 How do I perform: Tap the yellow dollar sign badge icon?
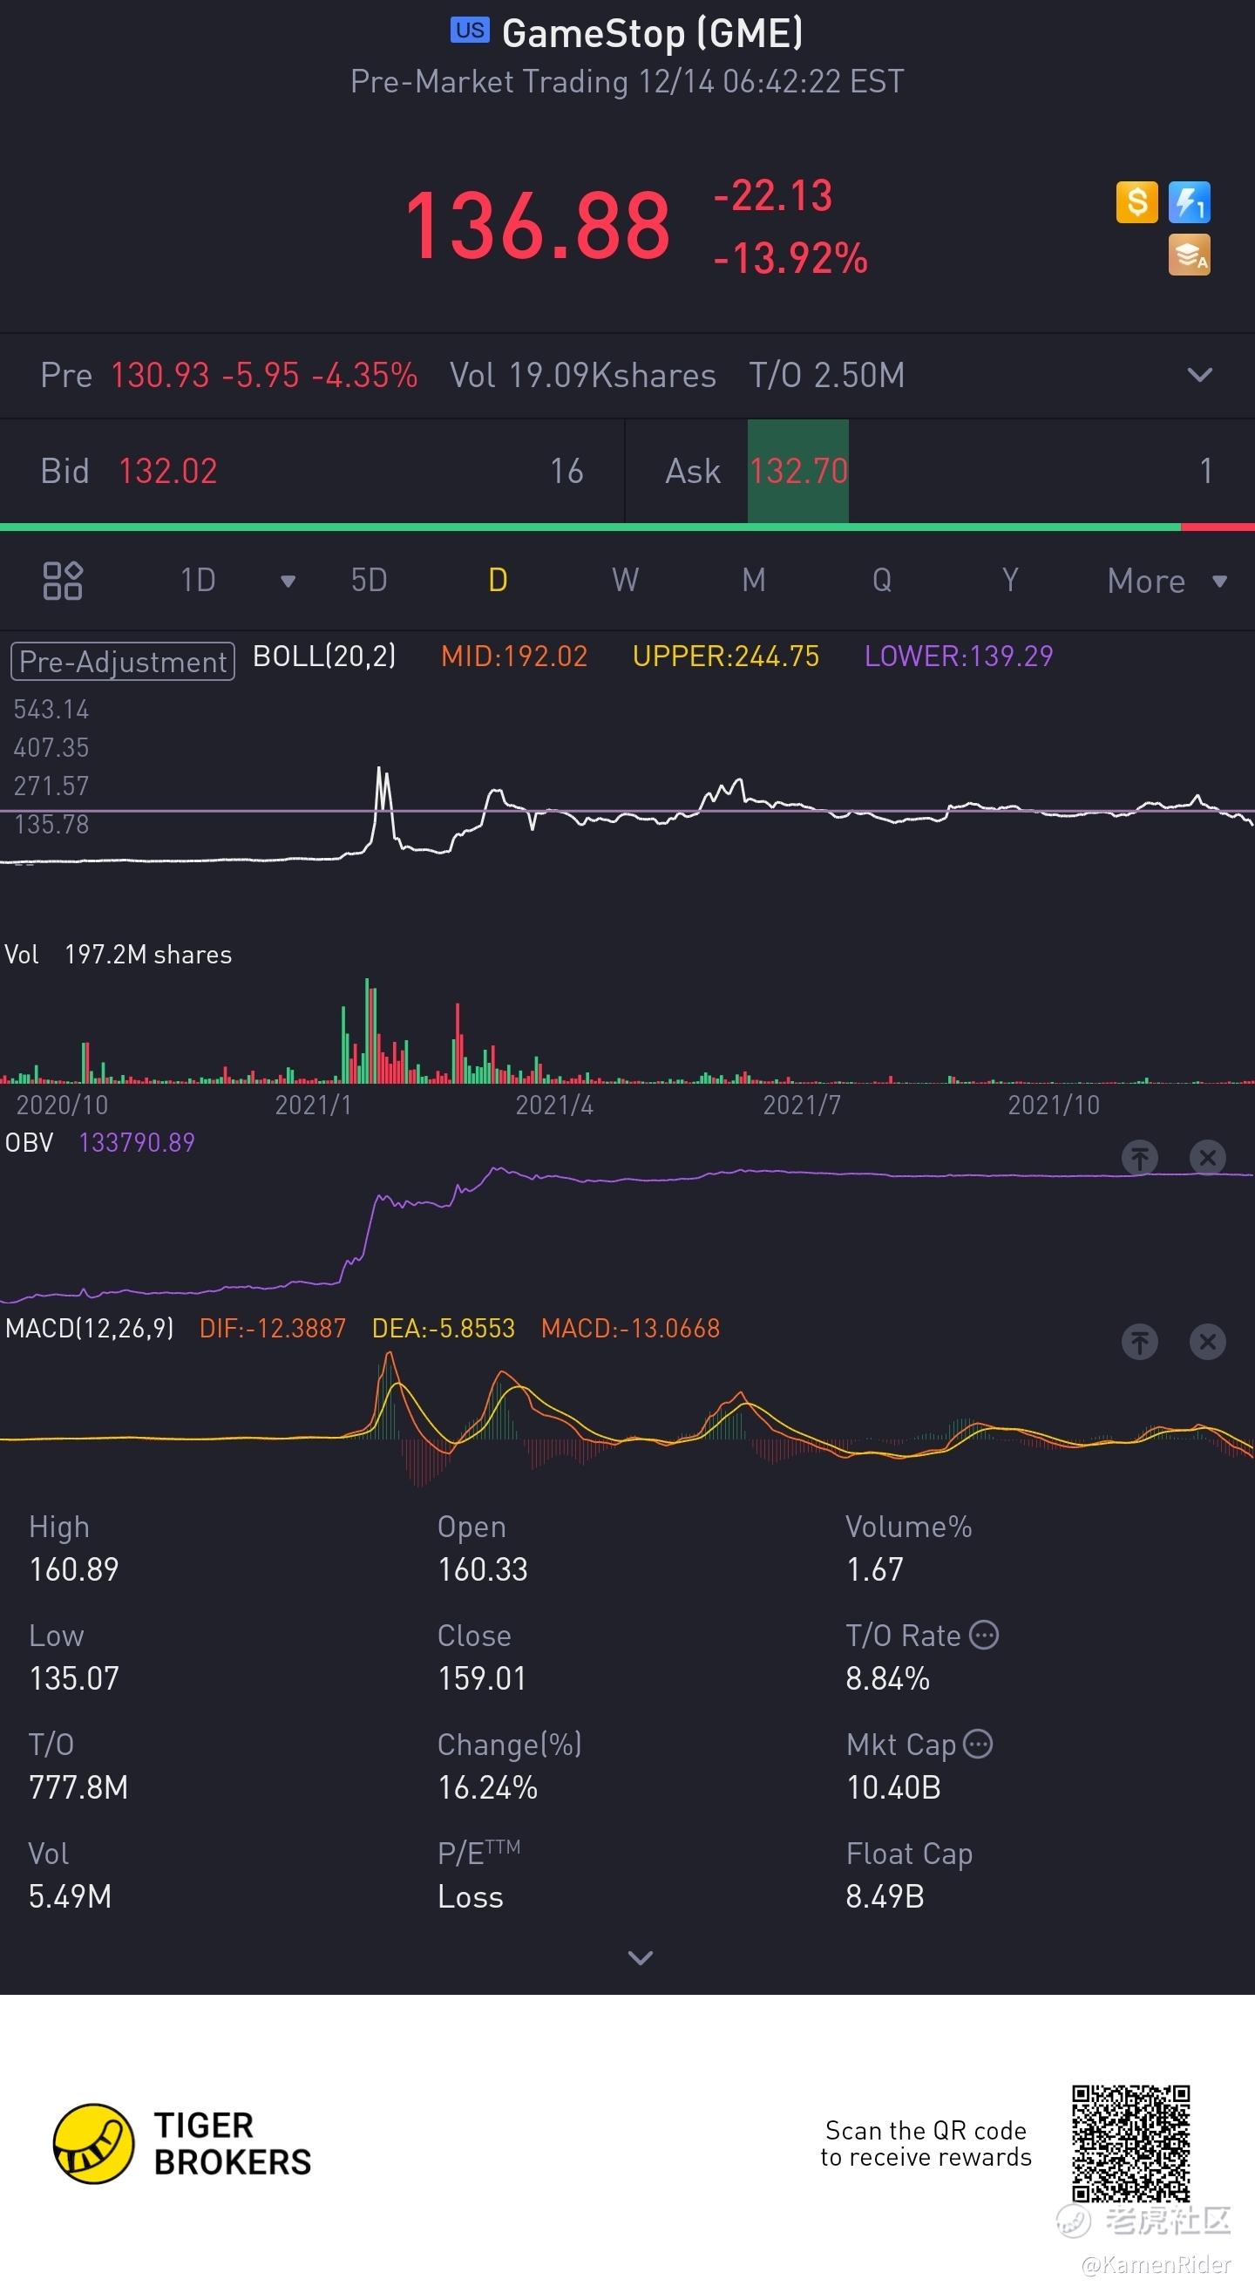(x=1136, y=202)
